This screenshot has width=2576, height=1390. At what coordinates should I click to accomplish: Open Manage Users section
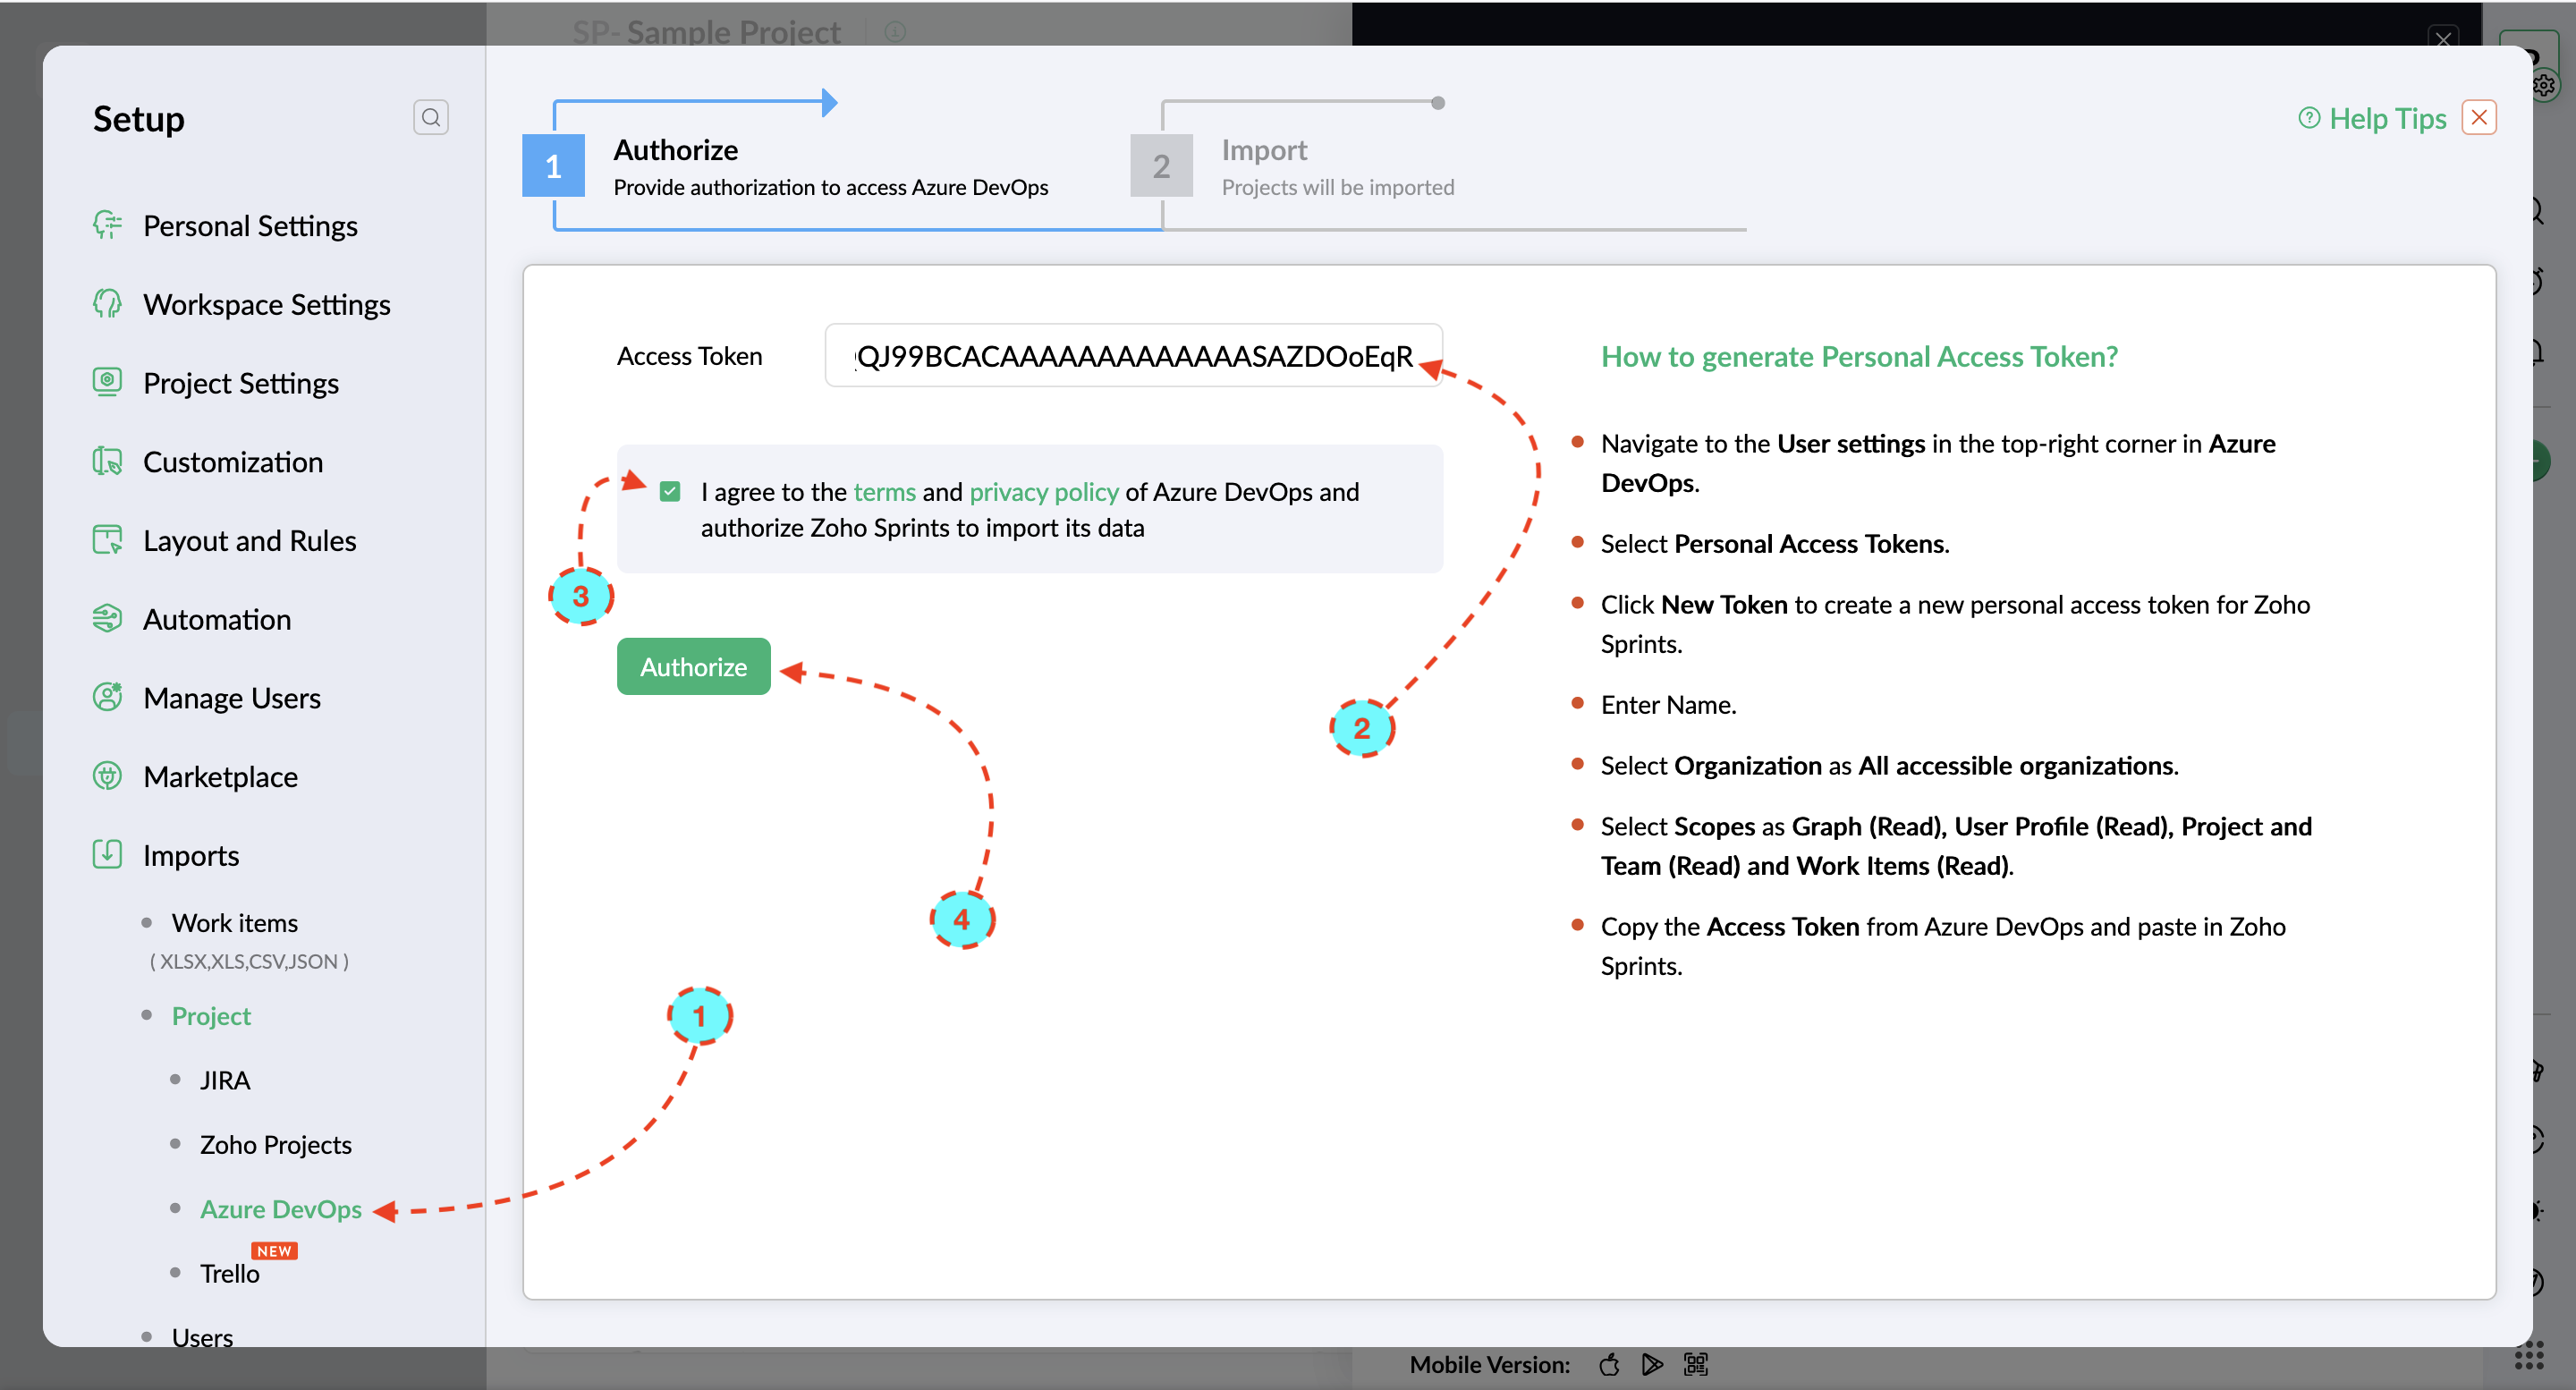click(x=232, y=698)
